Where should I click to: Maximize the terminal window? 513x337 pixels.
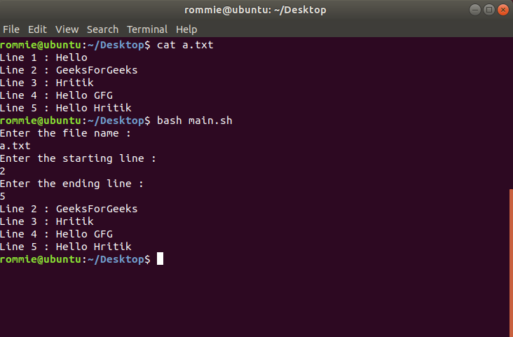pyautogui.click(x=490, y=10)
